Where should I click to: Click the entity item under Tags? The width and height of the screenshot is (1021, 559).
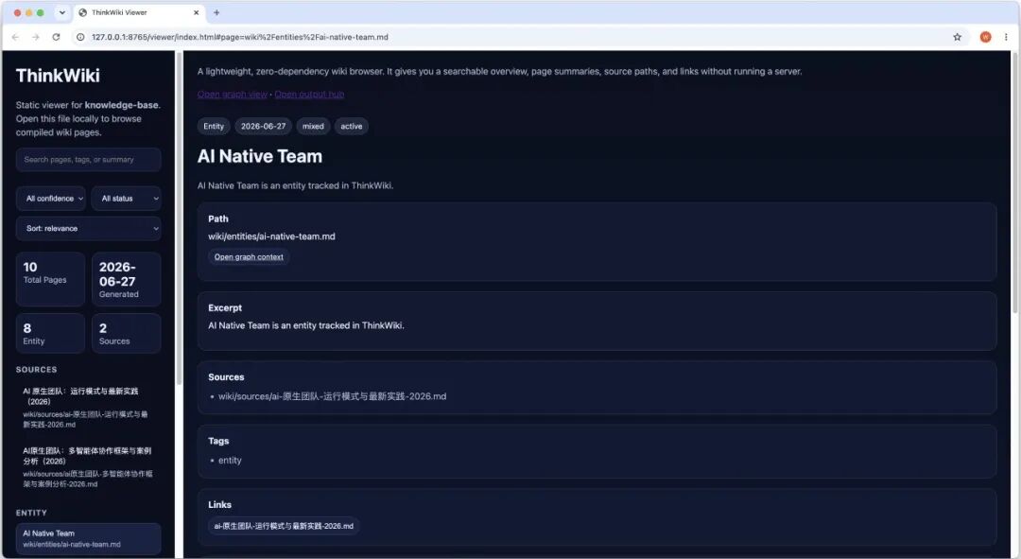tap(230, 460)
